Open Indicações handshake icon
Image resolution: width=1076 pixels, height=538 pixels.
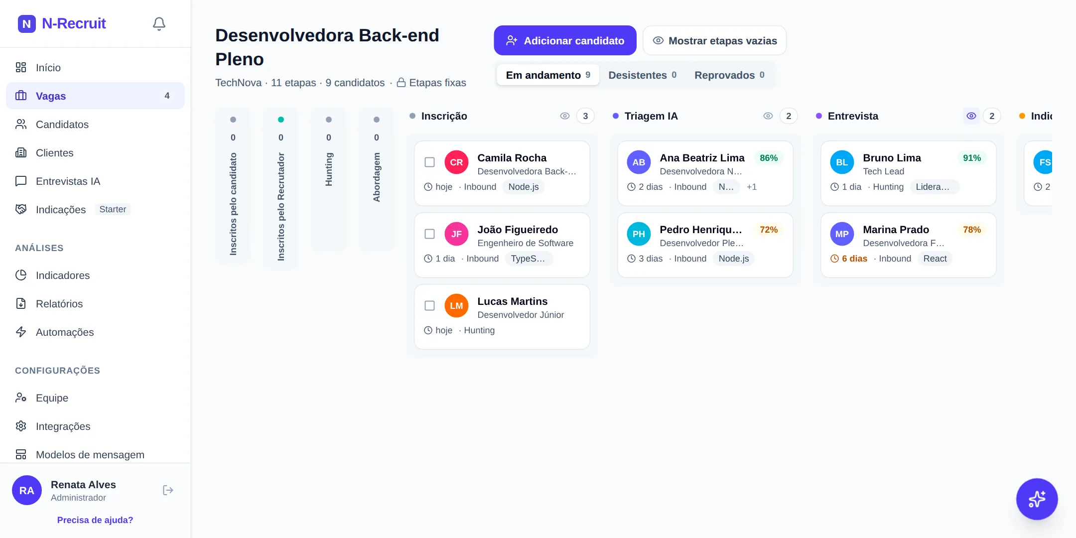coord(21,209)
